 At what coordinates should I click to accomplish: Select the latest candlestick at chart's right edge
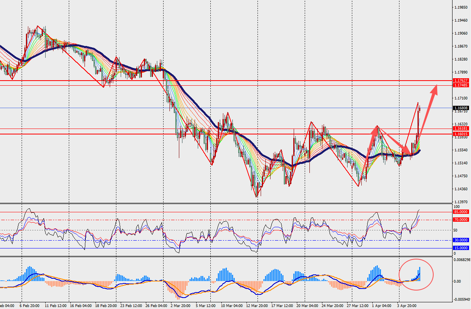[x=420, y=109]
